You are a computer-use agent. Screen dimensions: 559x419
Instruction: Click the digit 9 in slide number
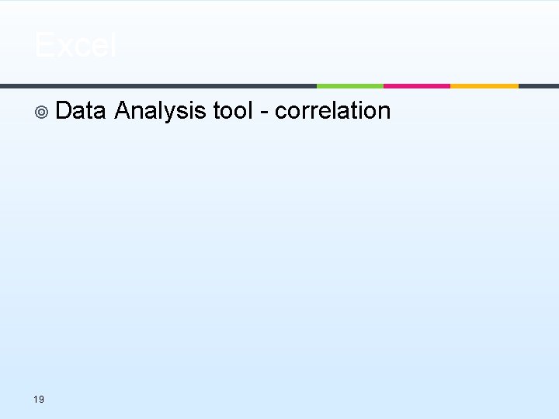click(x=41, y=400)
